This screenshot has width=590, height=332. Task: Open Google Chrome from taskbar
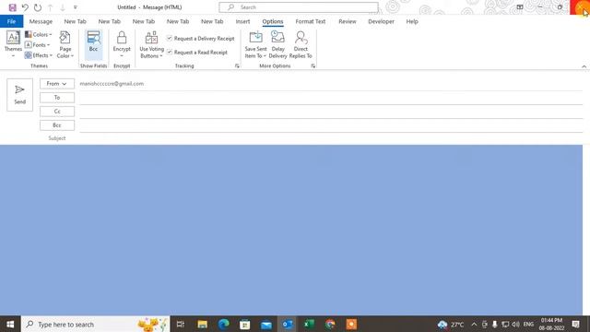[330, 324]
